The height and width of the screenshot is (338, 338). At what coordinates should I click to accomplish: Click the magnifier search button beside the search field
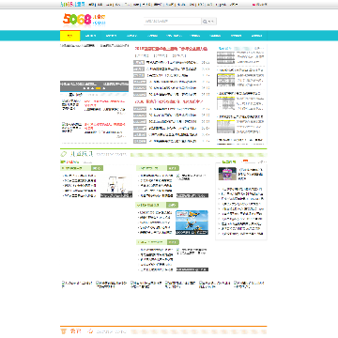(208, 22)
